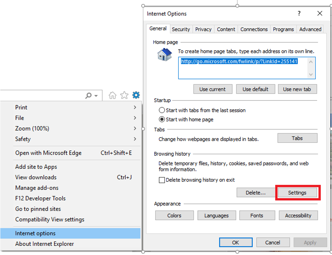Screen dimensions: 332x255
Task: Click the Use default button
Action: tap(255, 89)
